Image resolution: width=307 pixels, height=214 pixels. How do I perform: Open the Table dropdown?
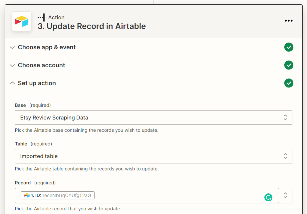click(x=153, y=156)
